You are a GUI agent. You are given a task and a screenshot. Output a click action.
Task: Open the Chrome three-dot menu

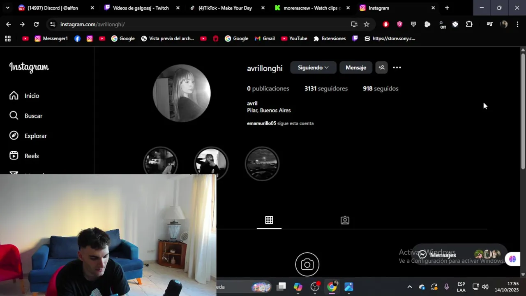coord(517,24)
